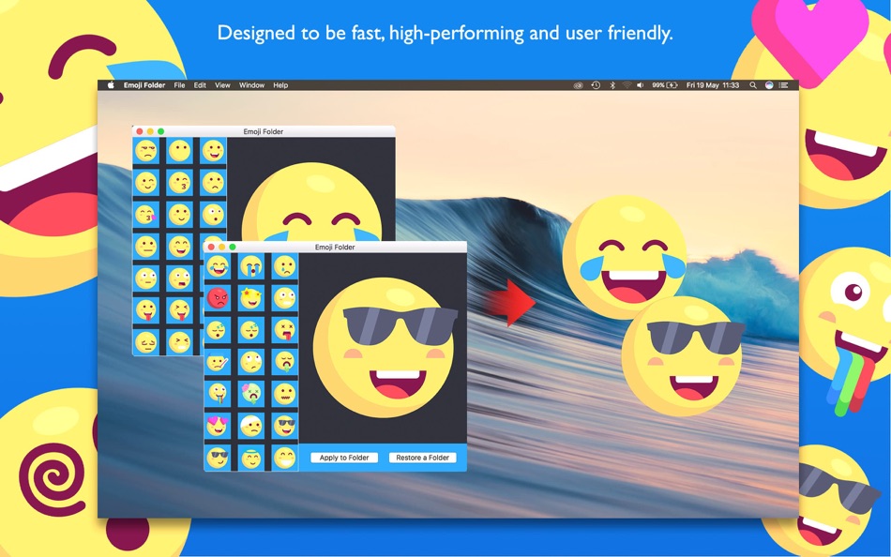Select the red angry emoji
The image size is (891, 557).
pyautogui.click(x=217, y=296)
